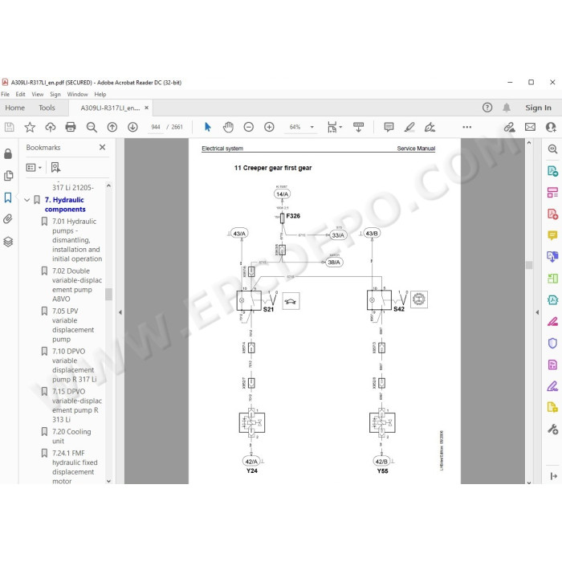Show page thumbnails panel
The width and height of the screenshot is (562, 562).
click(8, 176)
